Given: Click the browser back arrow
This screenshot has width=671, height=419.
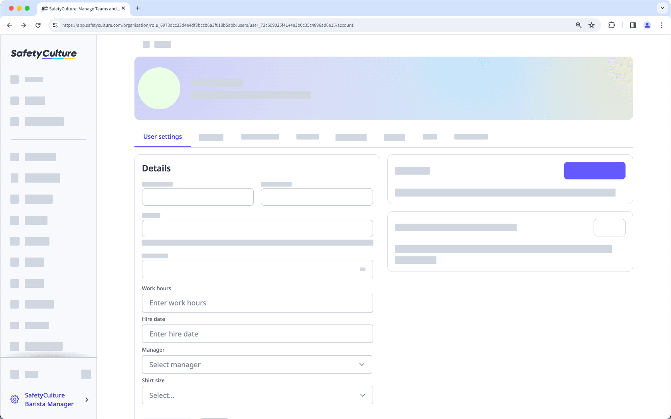Looking at the screenshot, I should tap(10, 25).
